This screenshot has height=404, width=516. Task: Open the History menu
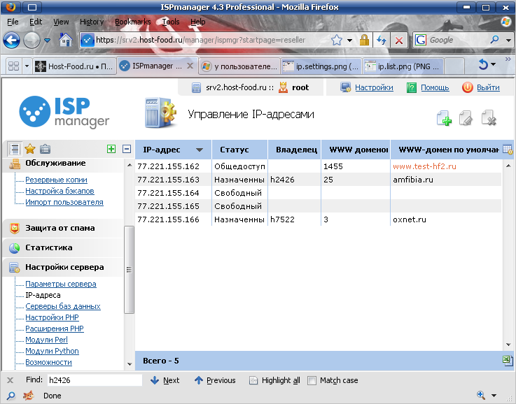92,22
